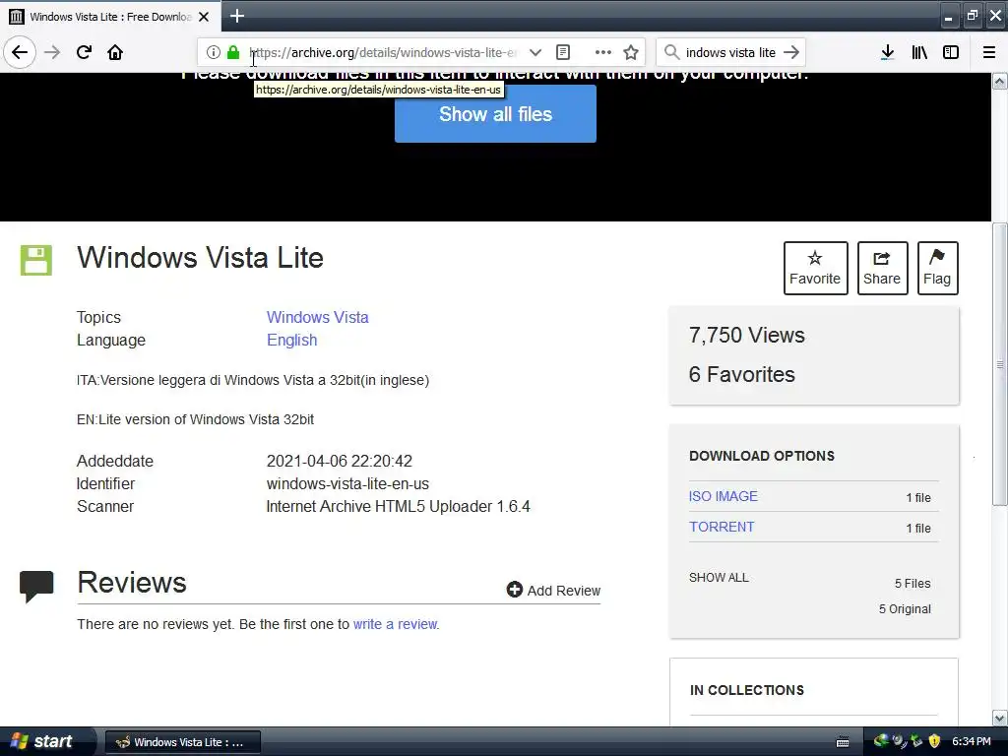
Task: Click the Show all files button
Action: 496,114
